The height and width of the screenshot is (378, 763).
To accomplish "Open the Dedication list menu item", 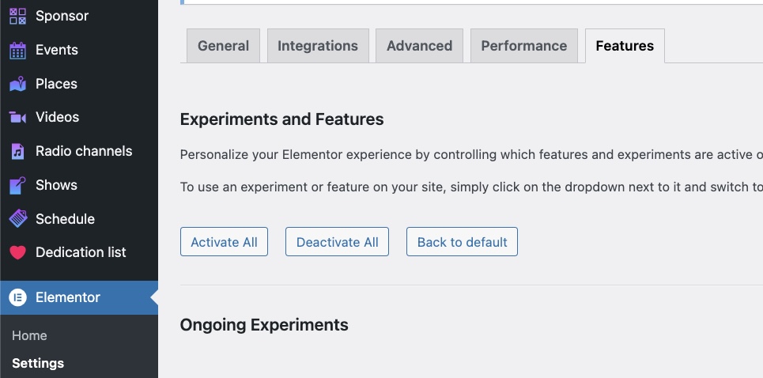I will pyautogui.click(x=81, y=252).
